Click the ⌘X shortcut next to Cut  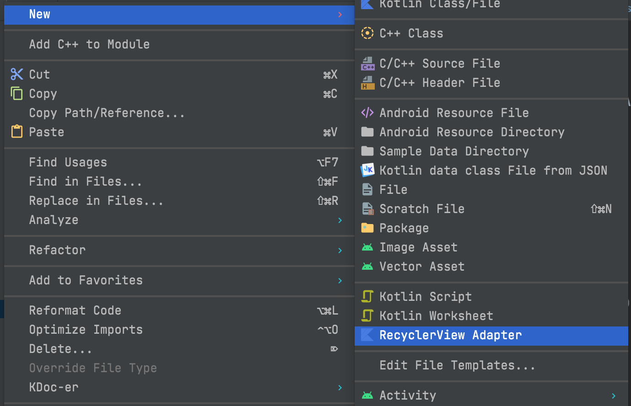tap(330, 75)
